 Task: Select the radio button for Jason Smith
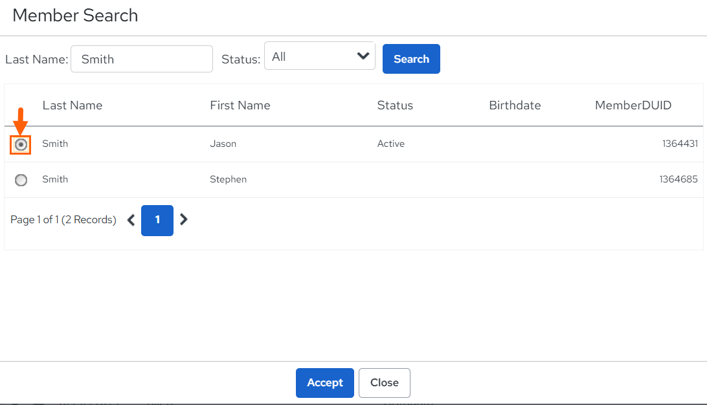[x=21, y=145]
